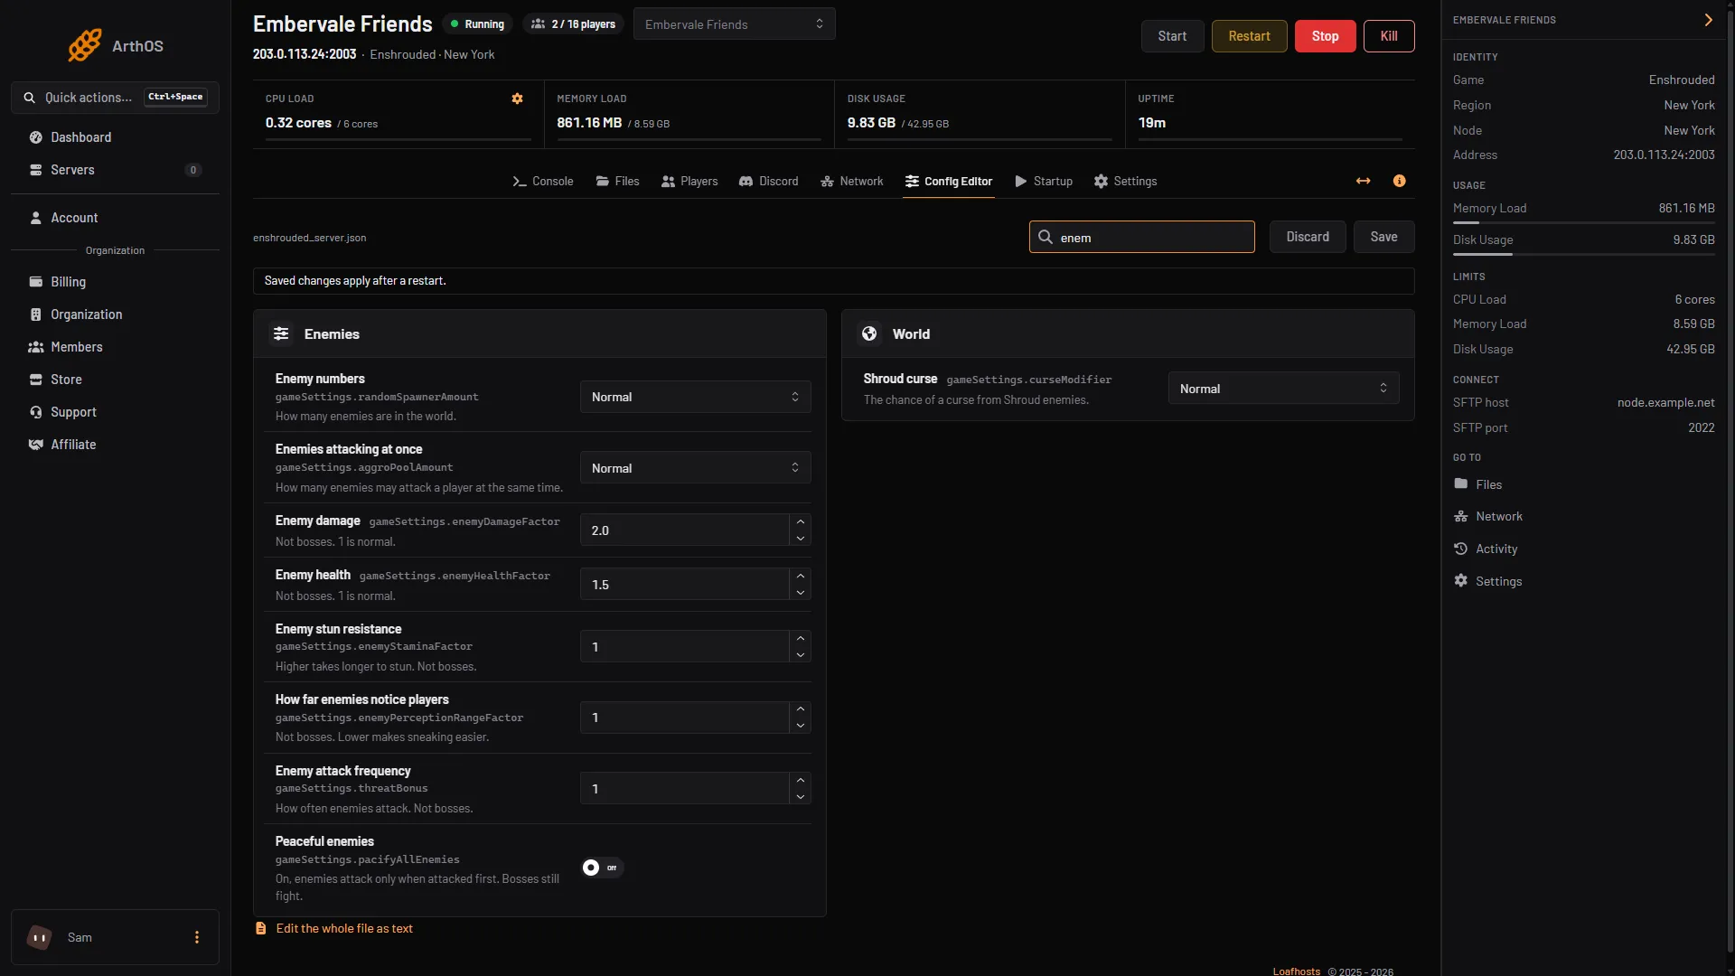This screenshot has width=1735, height=976.
Task: Decrease Enemy health value with down arrow
Action: [x=801, y=593]
